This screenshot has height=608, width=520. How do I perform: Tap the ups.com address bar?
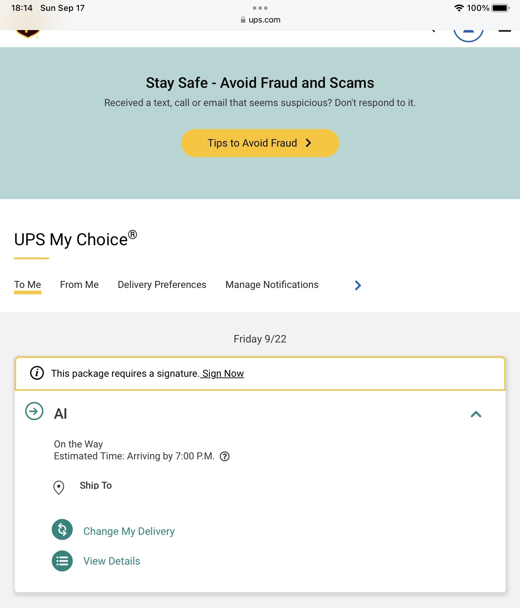[x=261, y=20]
